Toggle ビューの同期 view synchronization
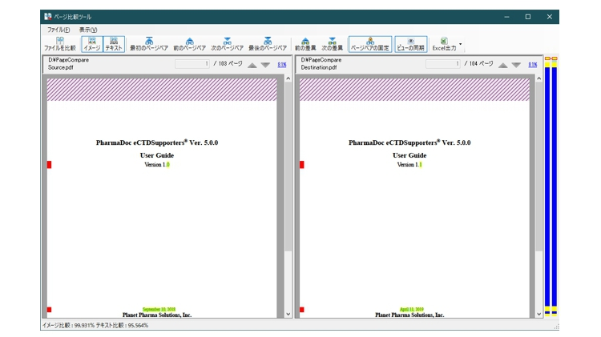Viewport: 601px width, 337px height. [x=410, y=44]
